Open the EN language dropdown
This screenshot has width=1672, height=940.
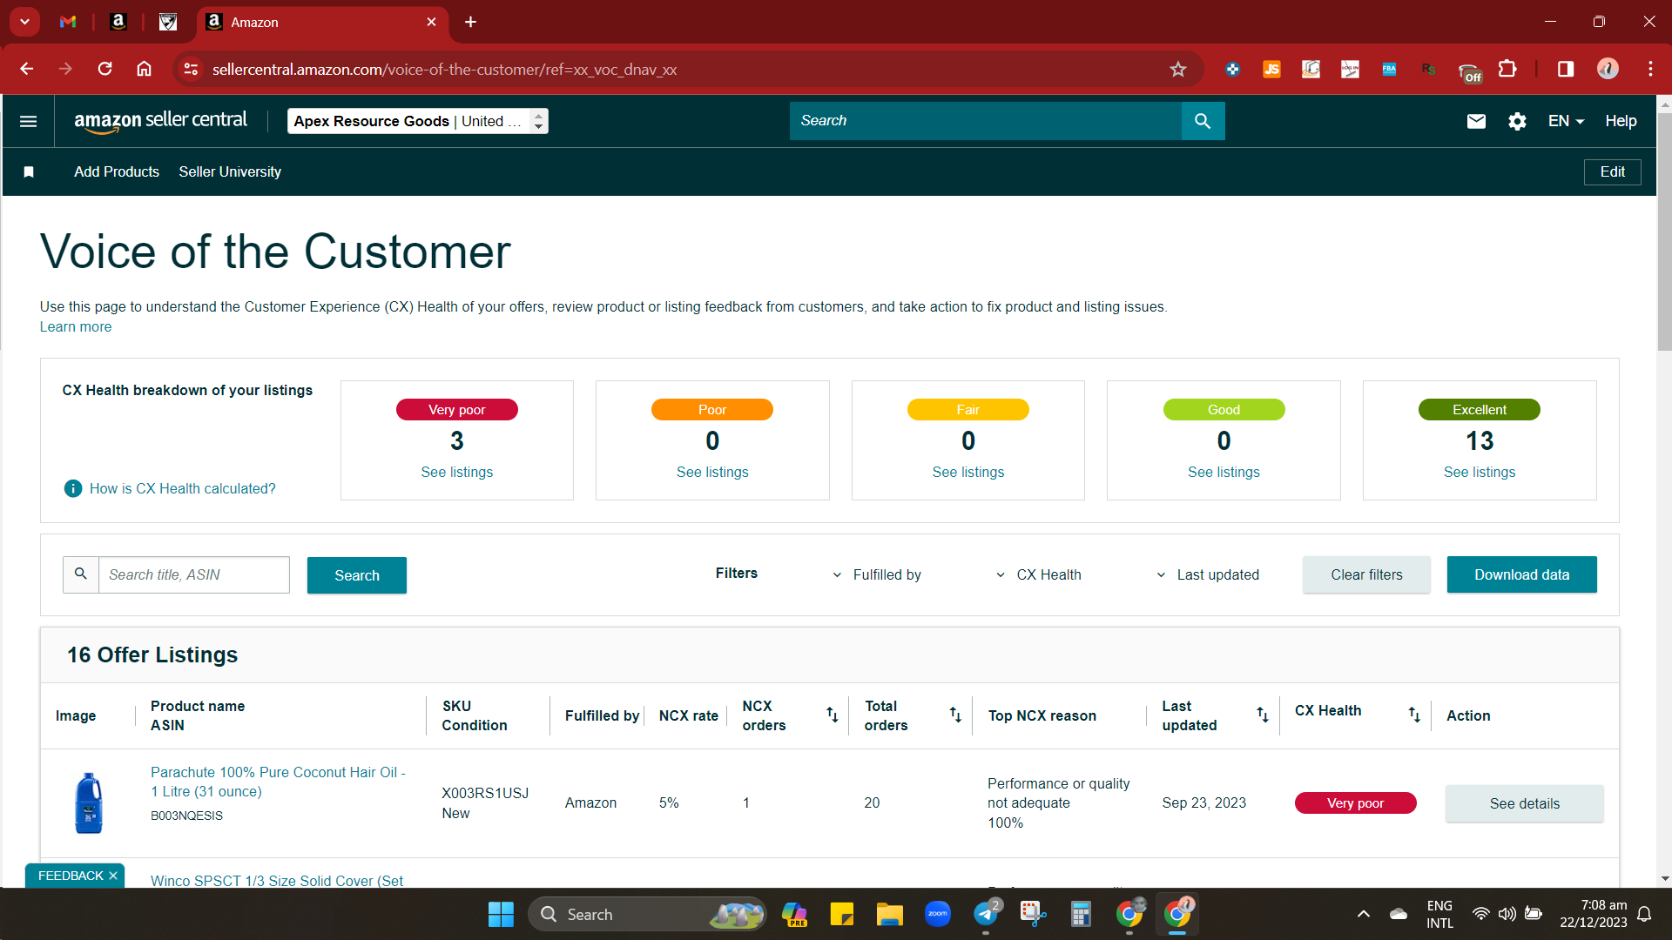coord(1566,121)
